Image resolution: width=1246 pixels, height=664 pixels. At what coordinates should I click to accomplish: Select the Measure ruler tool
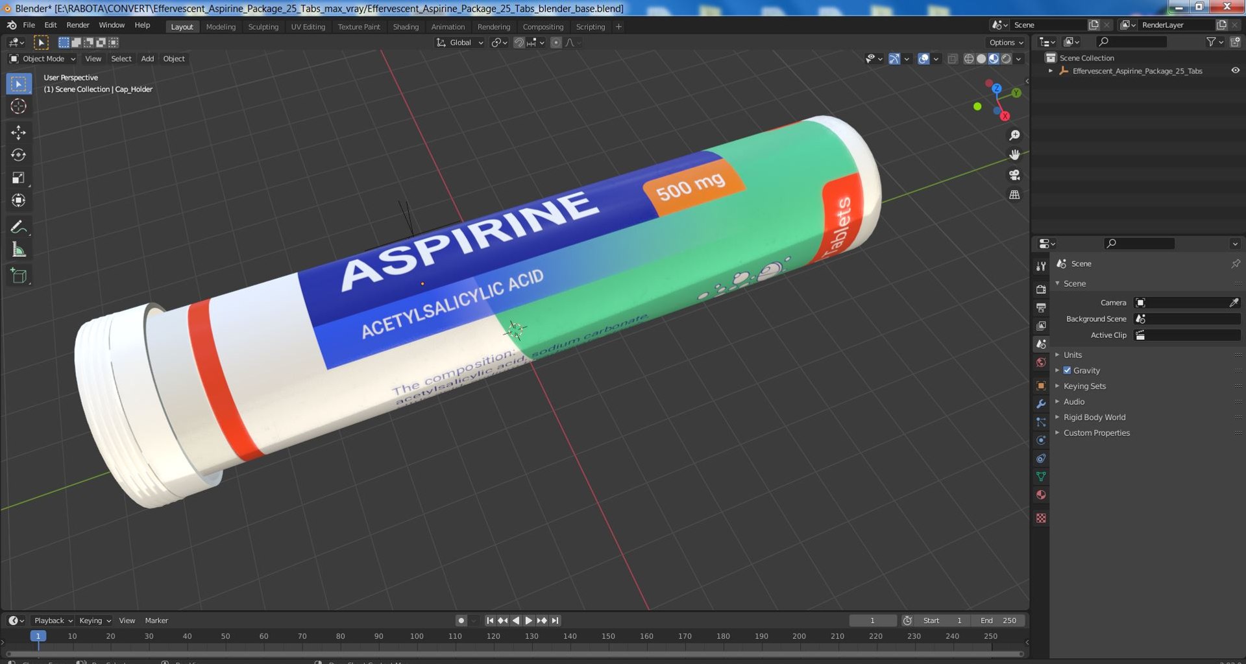tap(18, 250)
